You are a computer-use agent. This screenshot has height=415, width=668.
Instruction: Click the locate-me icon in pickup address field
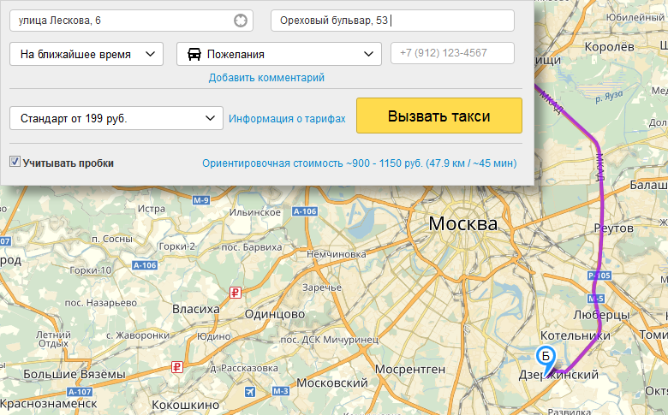241,21
